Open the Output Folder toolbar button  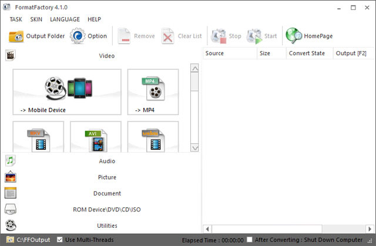point(36,36)
